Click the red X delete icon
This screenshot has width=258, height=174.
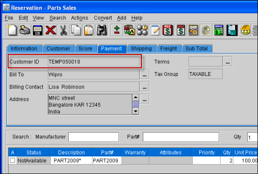(x=51, y=30)
